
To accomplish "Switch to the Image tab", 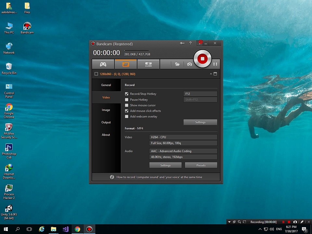I will (106, 110).
